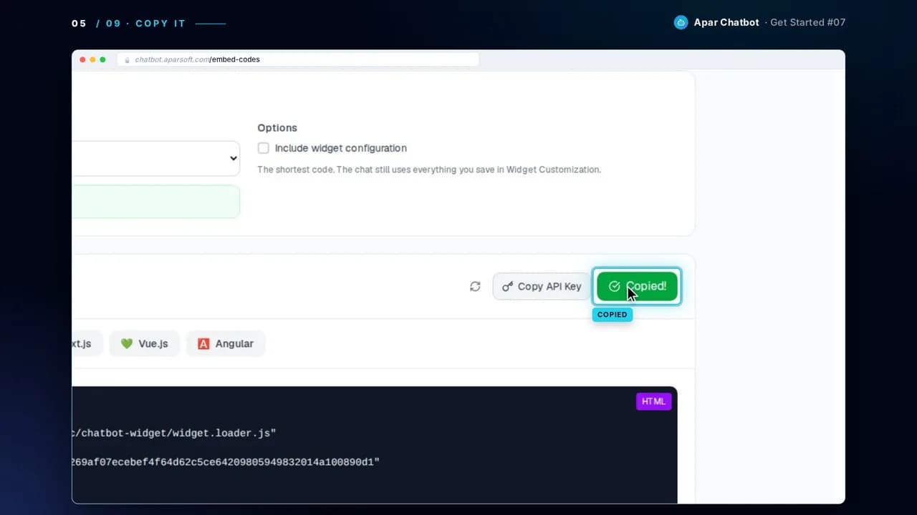The height and width of the screenshot is (515, 917).
Task: Click the red close window dot
Action: pos(83,59)
